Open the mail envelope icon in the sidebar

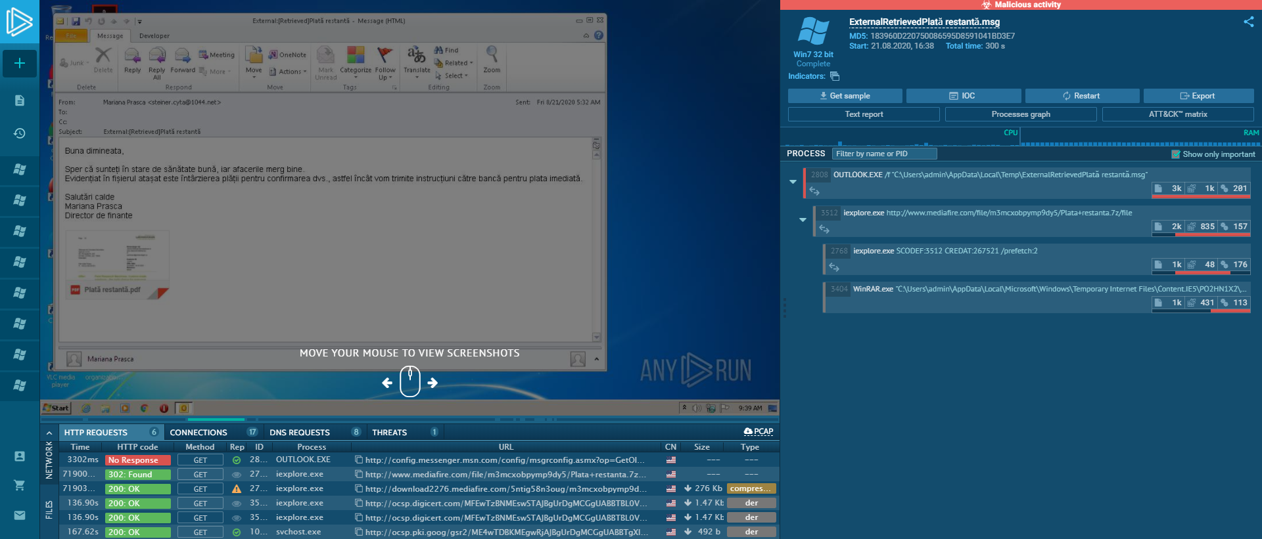coord(20,515)
